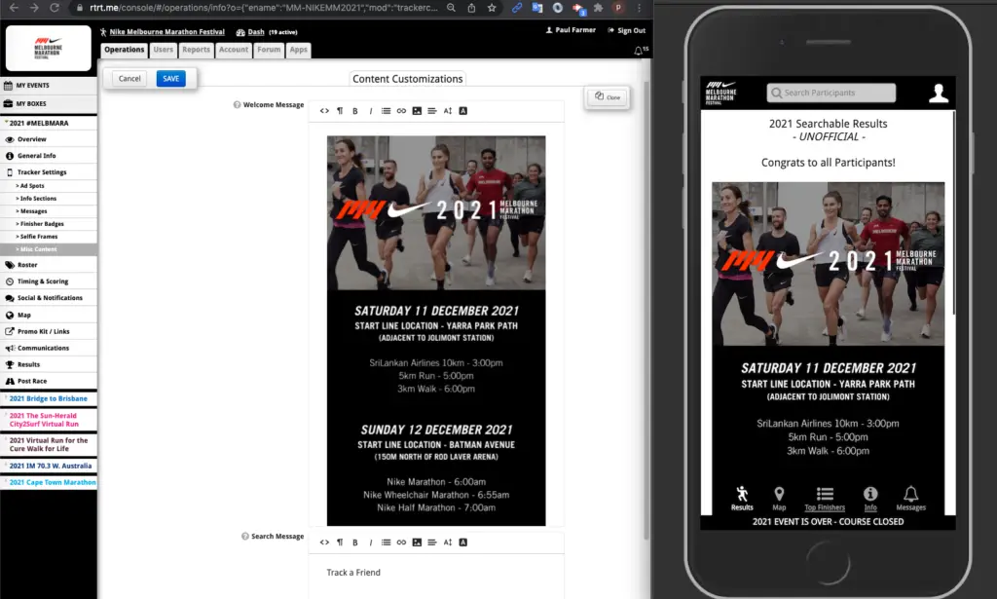Image resolution: width=997 pixels, height=599 pixels.
Task: Open Selfie Frames submenu item
Action: point(39,237)
